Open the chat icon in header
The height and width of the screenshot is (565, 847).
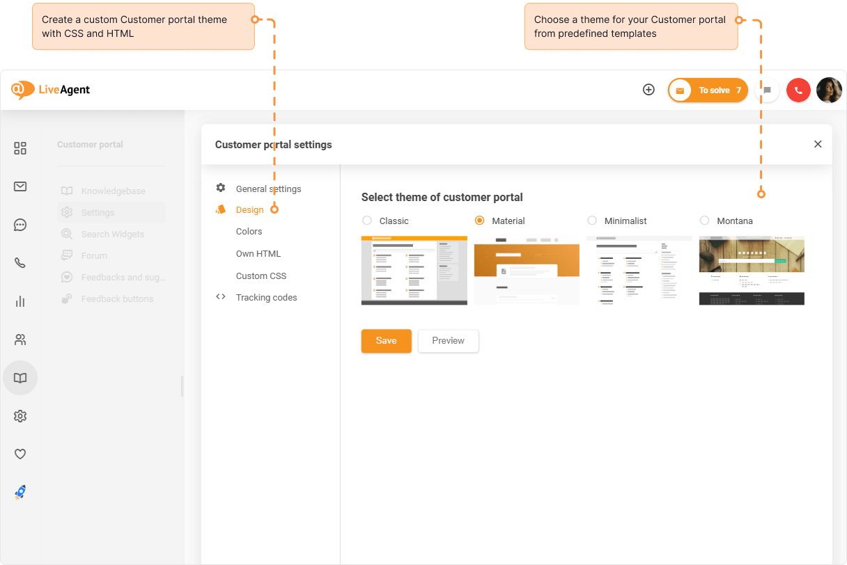click(x=767, y=90)
